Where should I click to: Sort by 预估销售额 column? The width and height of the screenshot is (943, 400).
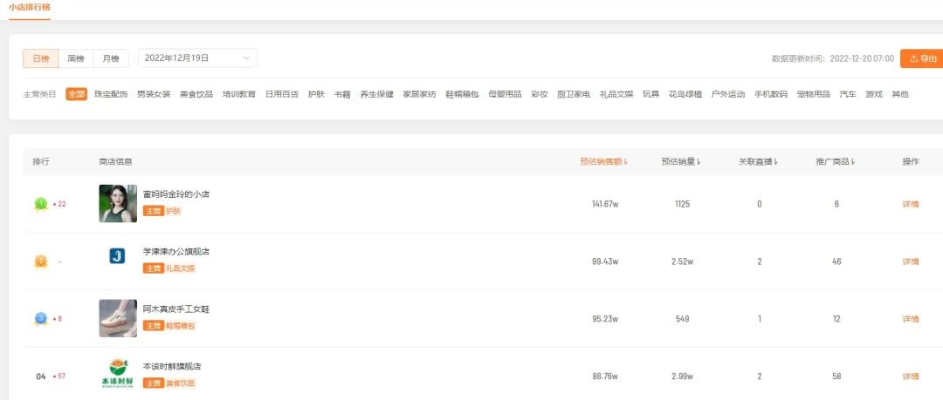(604, 161)
